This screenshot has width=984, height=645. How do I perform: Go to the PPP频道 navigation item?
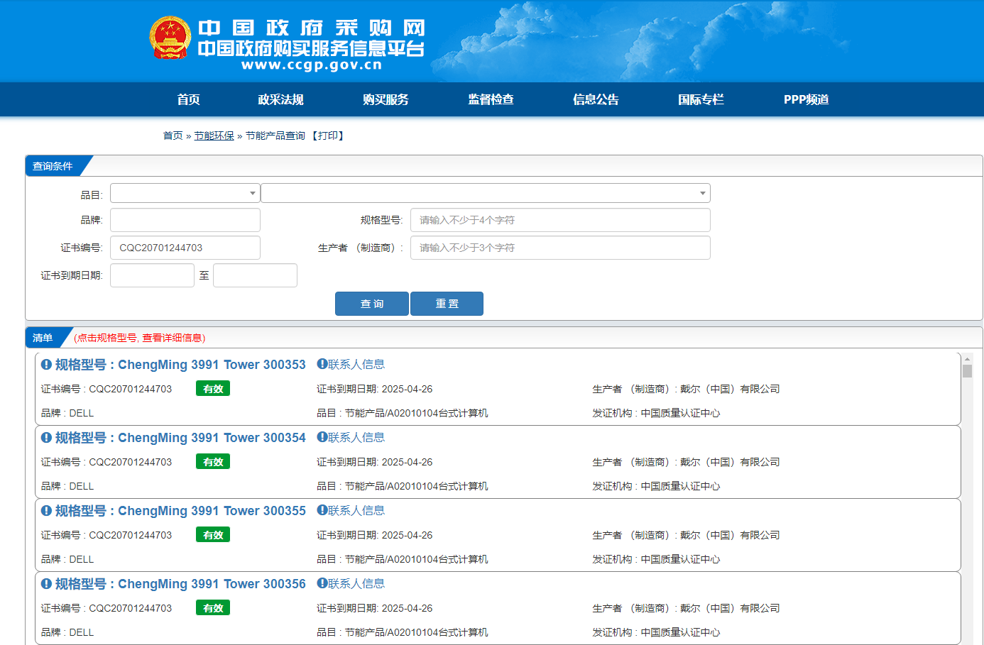(x=806, y=99)
